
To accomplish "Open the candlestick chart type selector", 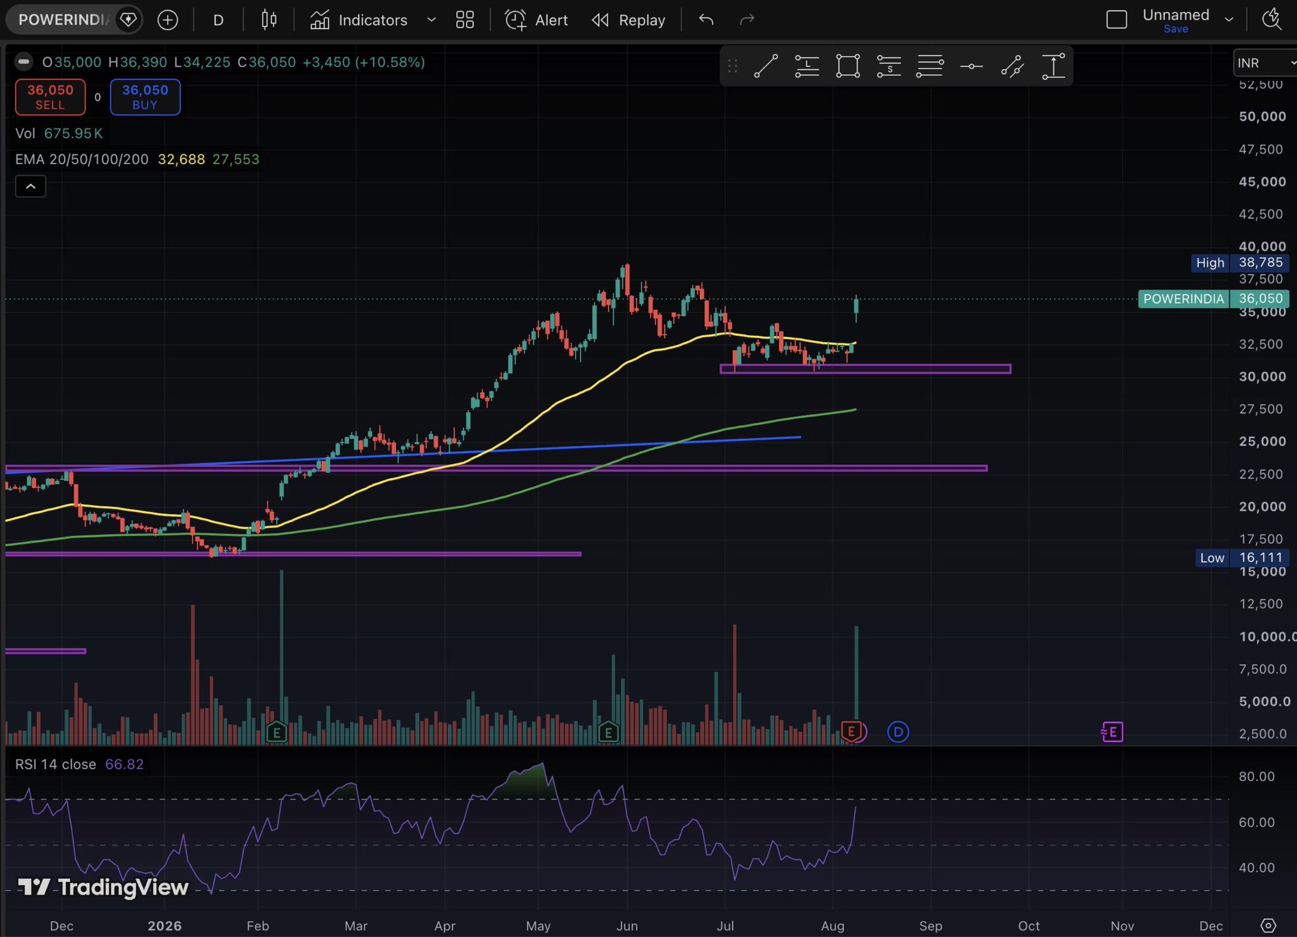I will click(269, 20).
